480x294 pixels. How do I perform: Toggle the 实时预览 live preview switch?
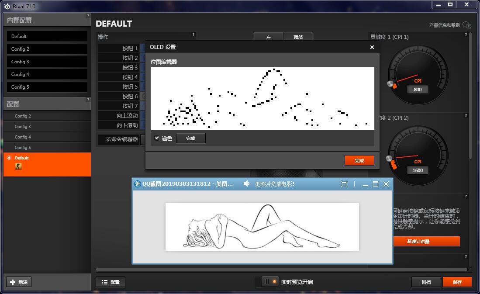(267, 282)
